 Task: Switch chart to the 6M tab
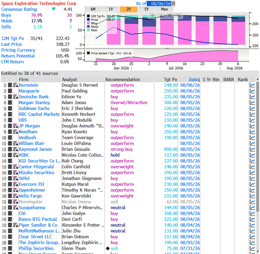[x=93, y=9]
